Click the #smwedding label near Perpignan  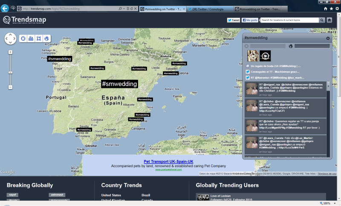179,64
